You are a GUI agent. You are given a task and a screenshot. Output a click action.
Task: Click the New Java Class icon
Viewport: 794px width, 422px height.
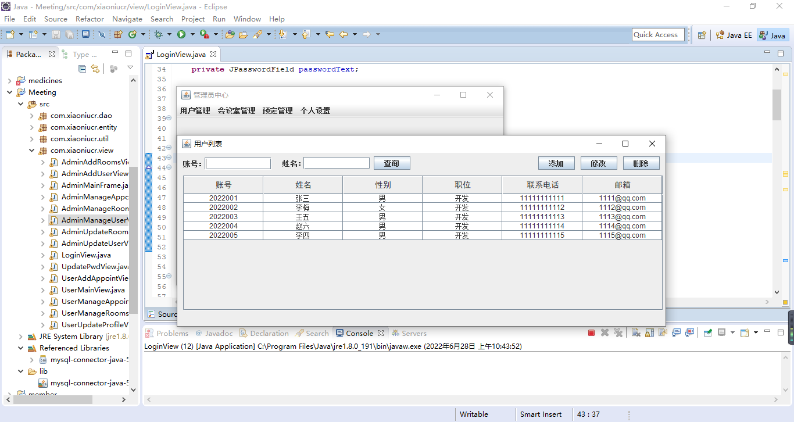tap(133, 34)
